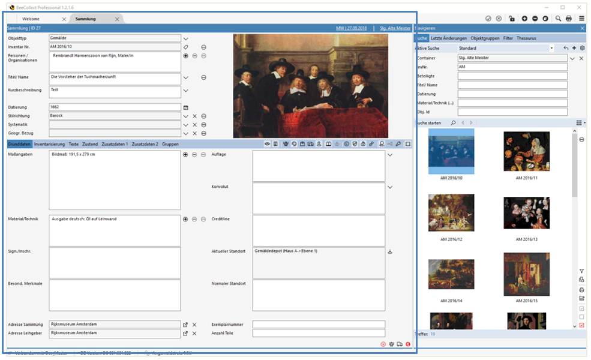Click the filter funnel icon in results sidebar

[x=581, y=271]
